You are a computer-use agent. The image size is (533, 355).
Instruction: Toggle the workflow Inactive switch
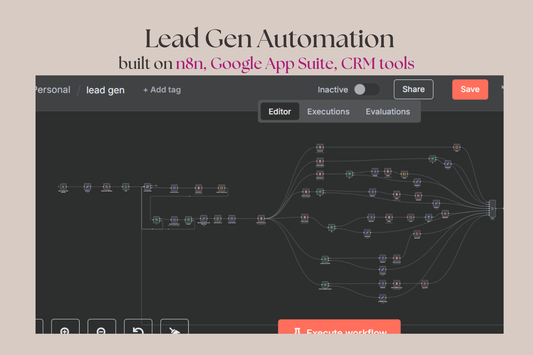366,89
